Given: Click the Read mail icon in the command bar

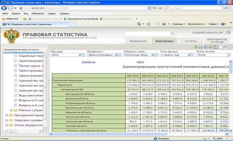Looking at the screenshot, I should 158,24.
